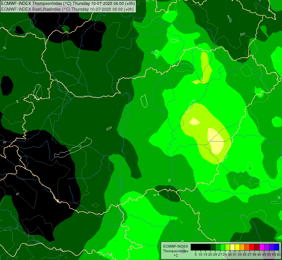282x260 pixels.
Task: Click the magenta 40–45 legend swatch
Action: [262, 247]
